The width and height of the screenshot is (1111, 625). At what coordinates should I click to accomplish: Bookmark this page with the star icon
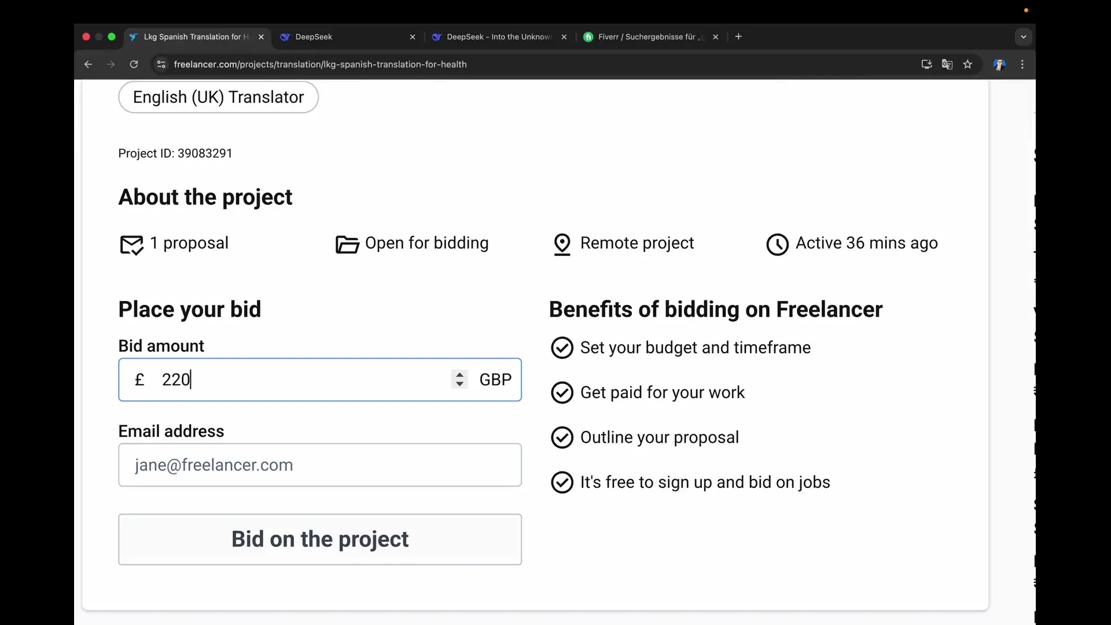click(967, 64)
